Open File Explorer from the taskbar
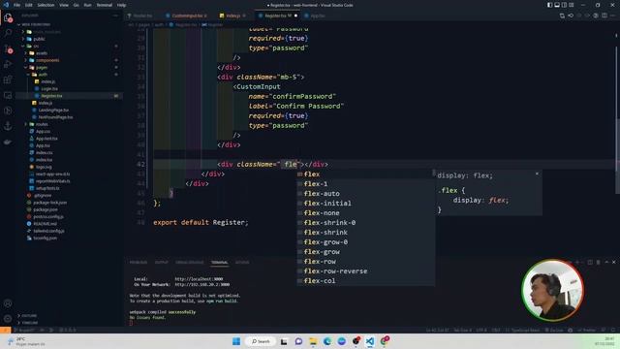The width and height of the screenshot is (620, 349). (313, 341)
